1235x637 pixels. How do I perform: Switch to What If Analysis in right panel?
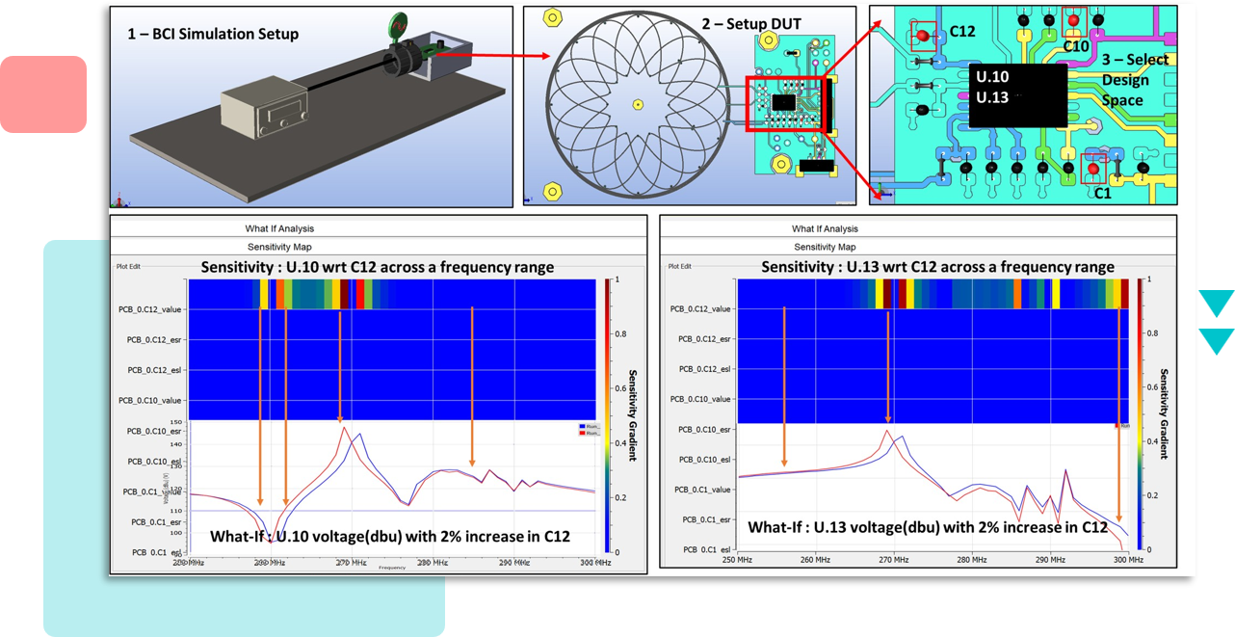click(825, 228)
